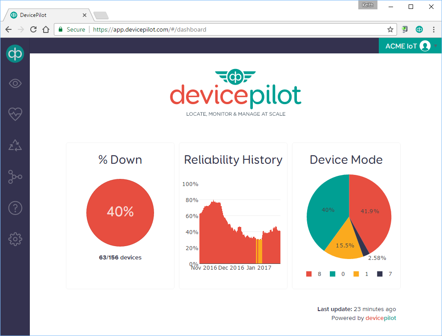The height and width of the screenshot is (336, 442).
Task: Toggle the orange legend entry labeled 1
Action: 361,274
